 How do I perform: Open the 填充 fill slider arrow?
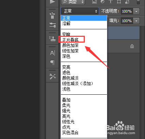tap(136, 21)
